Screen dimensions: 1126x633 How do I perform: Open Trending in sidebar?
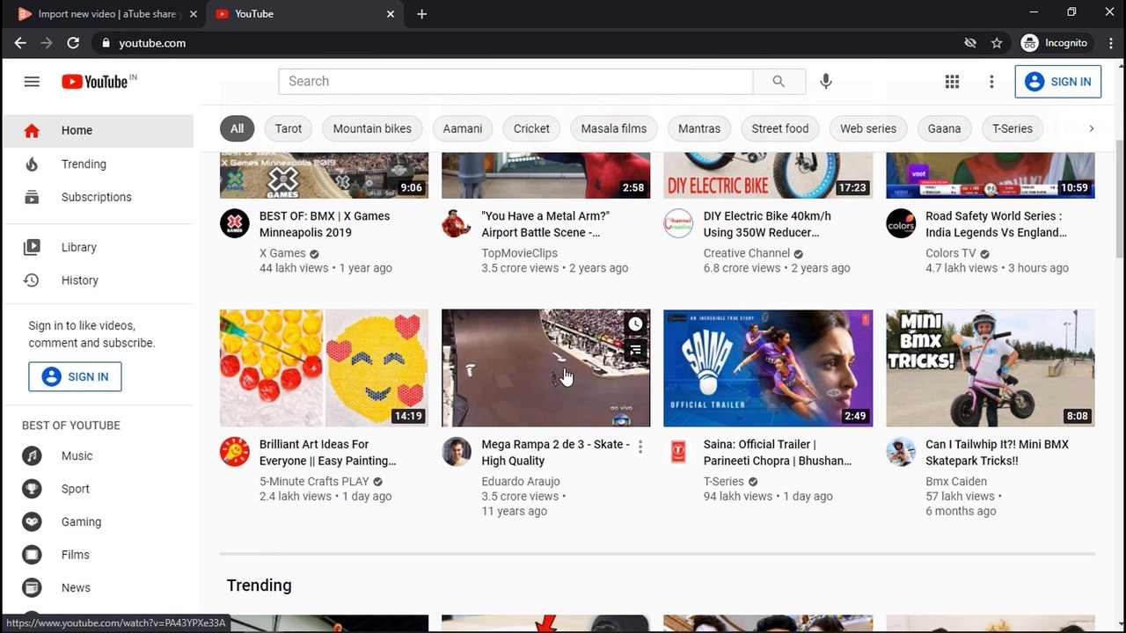(x=97, y=164)
